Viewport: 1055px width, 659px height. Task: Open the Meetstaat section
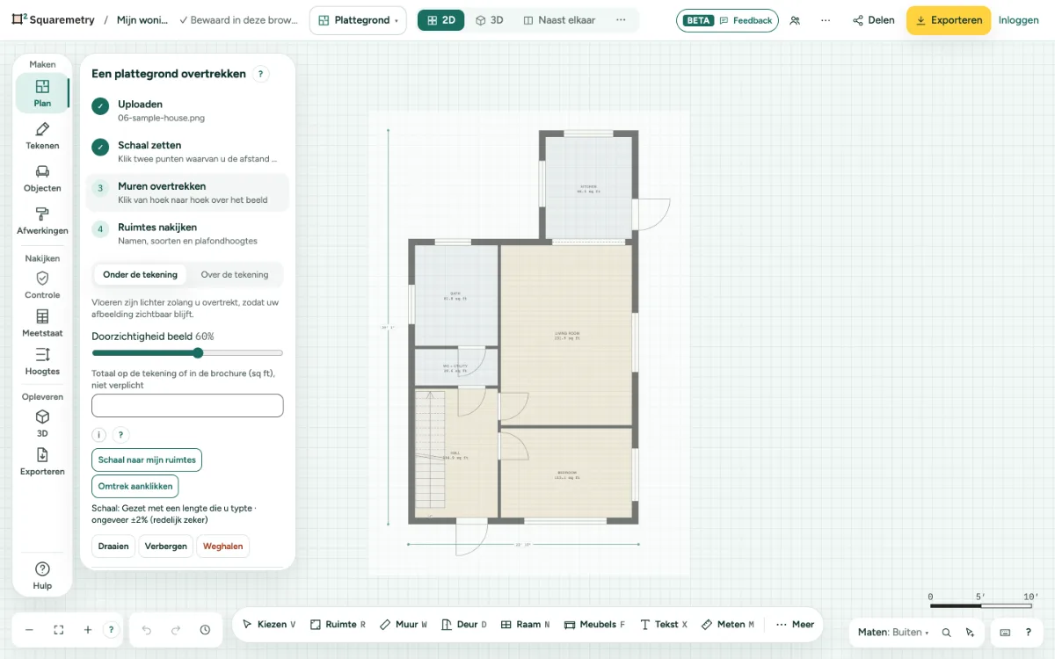click(42, 323)
